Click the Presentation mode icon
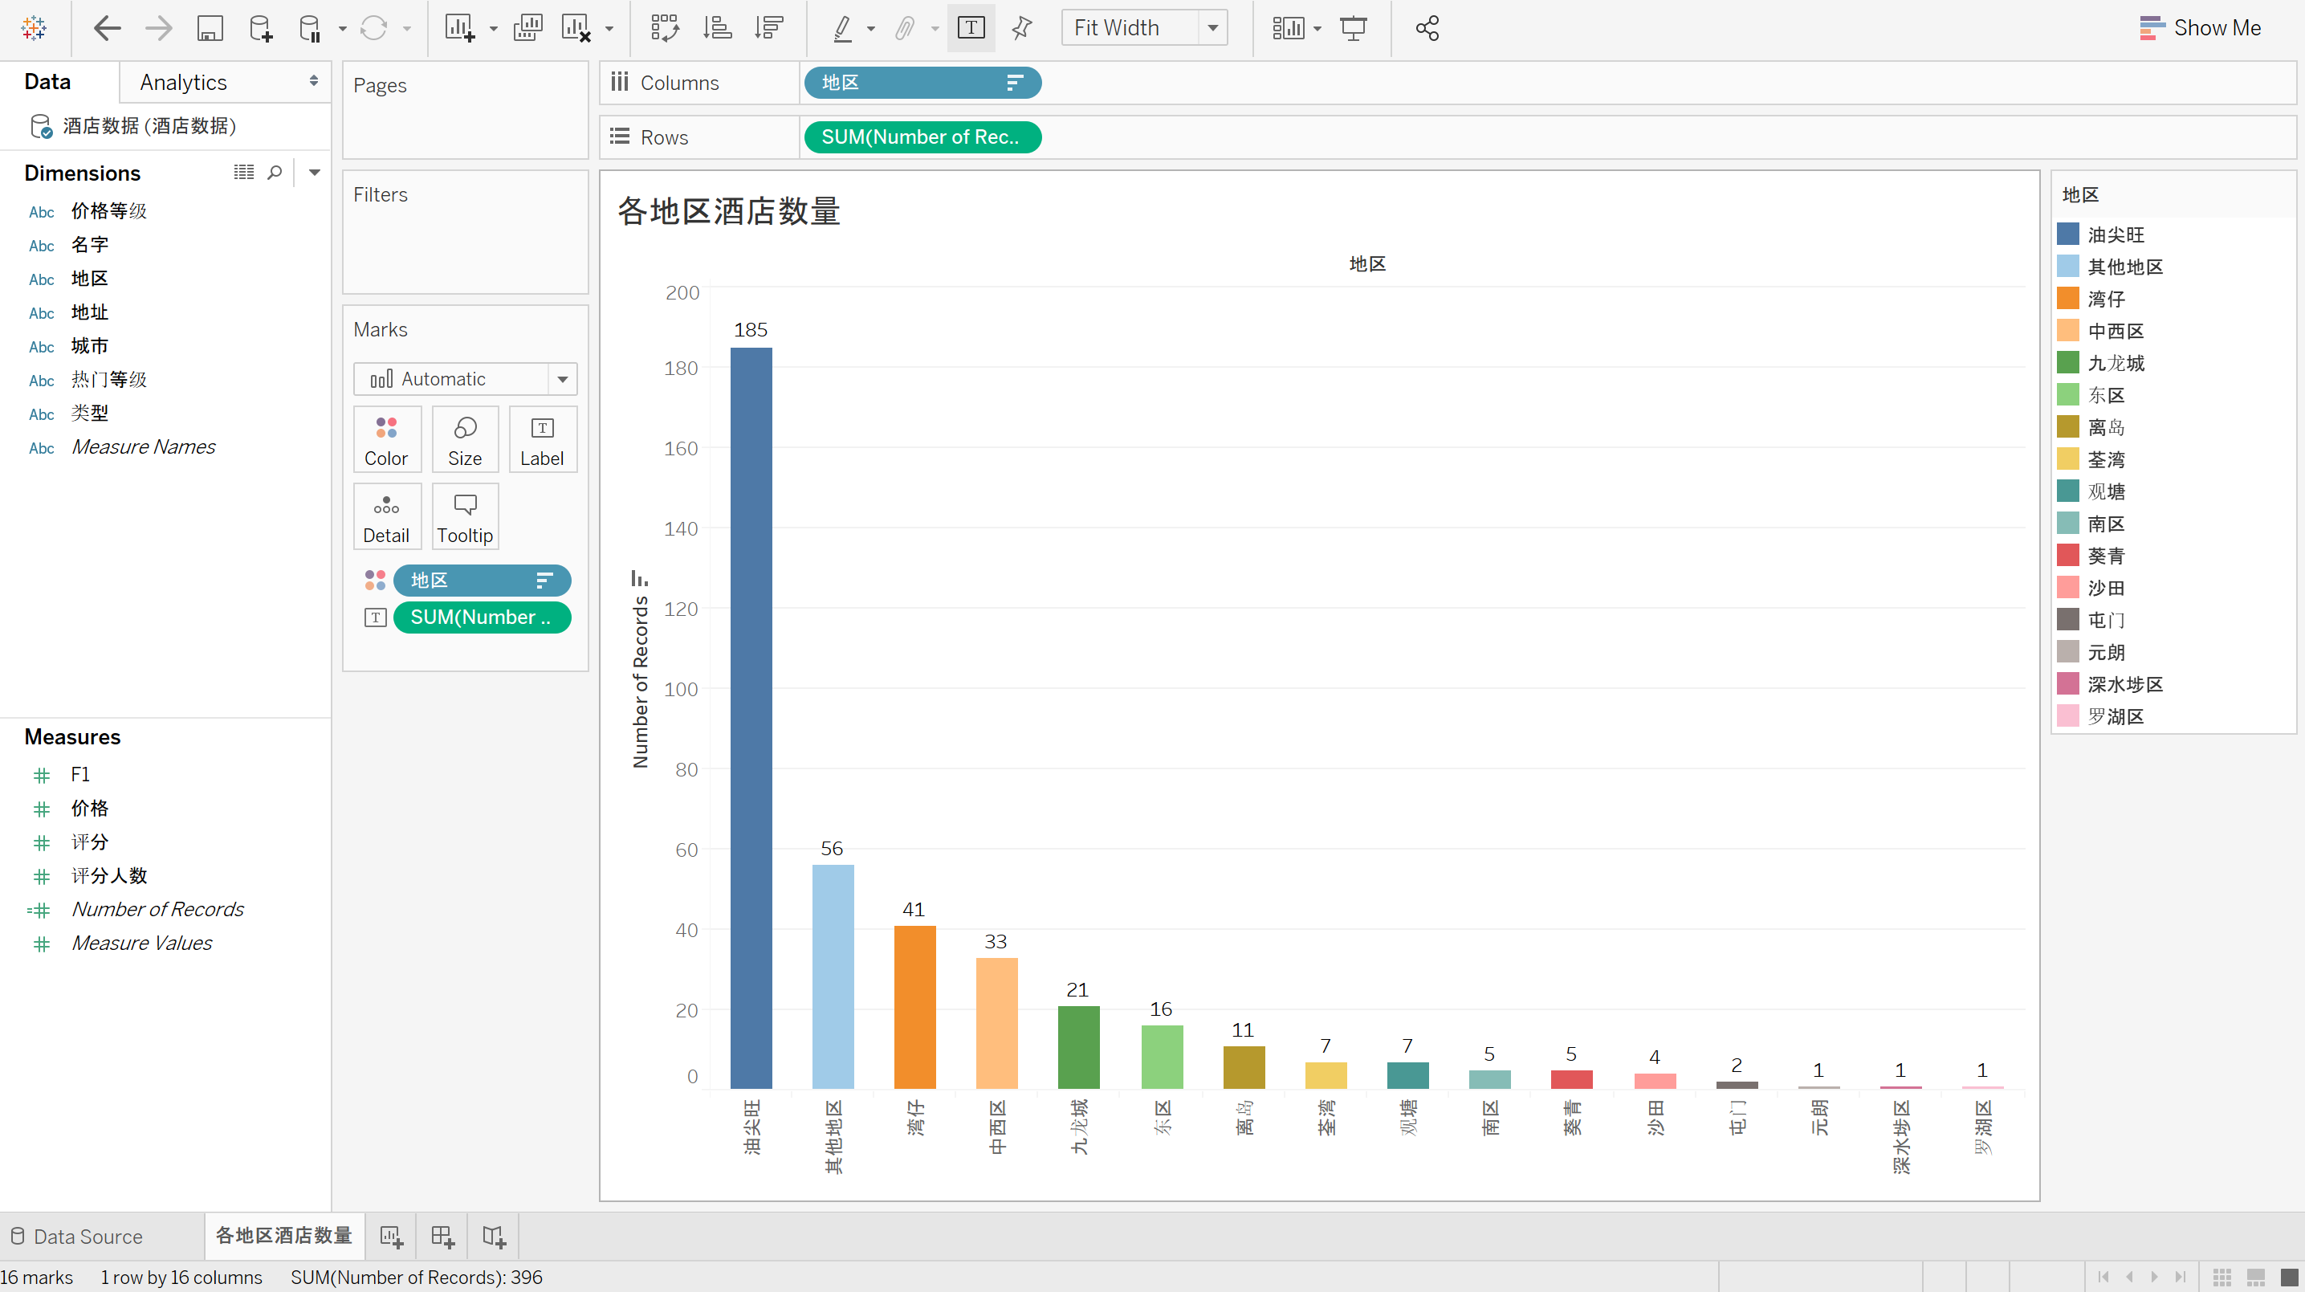 coord(1353,29)
